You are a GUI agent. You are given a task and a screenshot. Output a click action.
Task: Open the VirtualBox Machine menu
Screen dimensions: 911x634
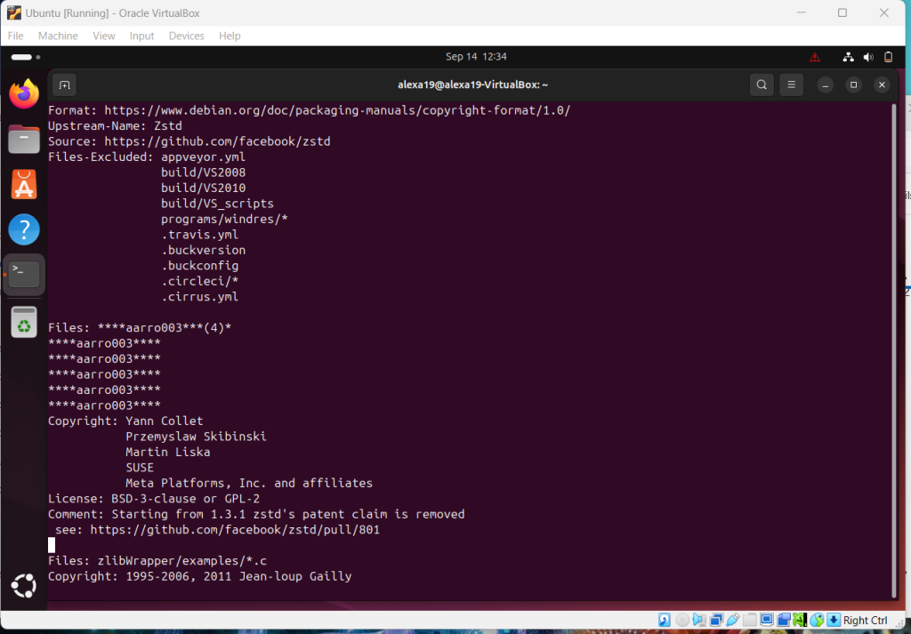point(58,36)
